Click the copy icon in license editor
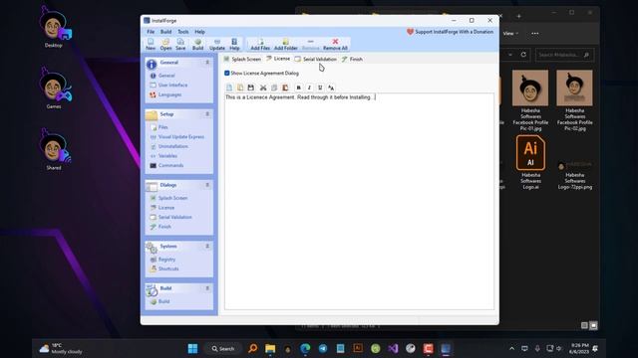This screenshot has height=358, width=638. [274, 88]
